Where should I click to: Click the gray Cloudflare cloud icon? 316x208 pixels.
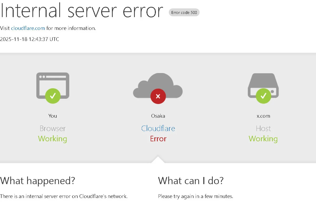[x=158, y=84]
